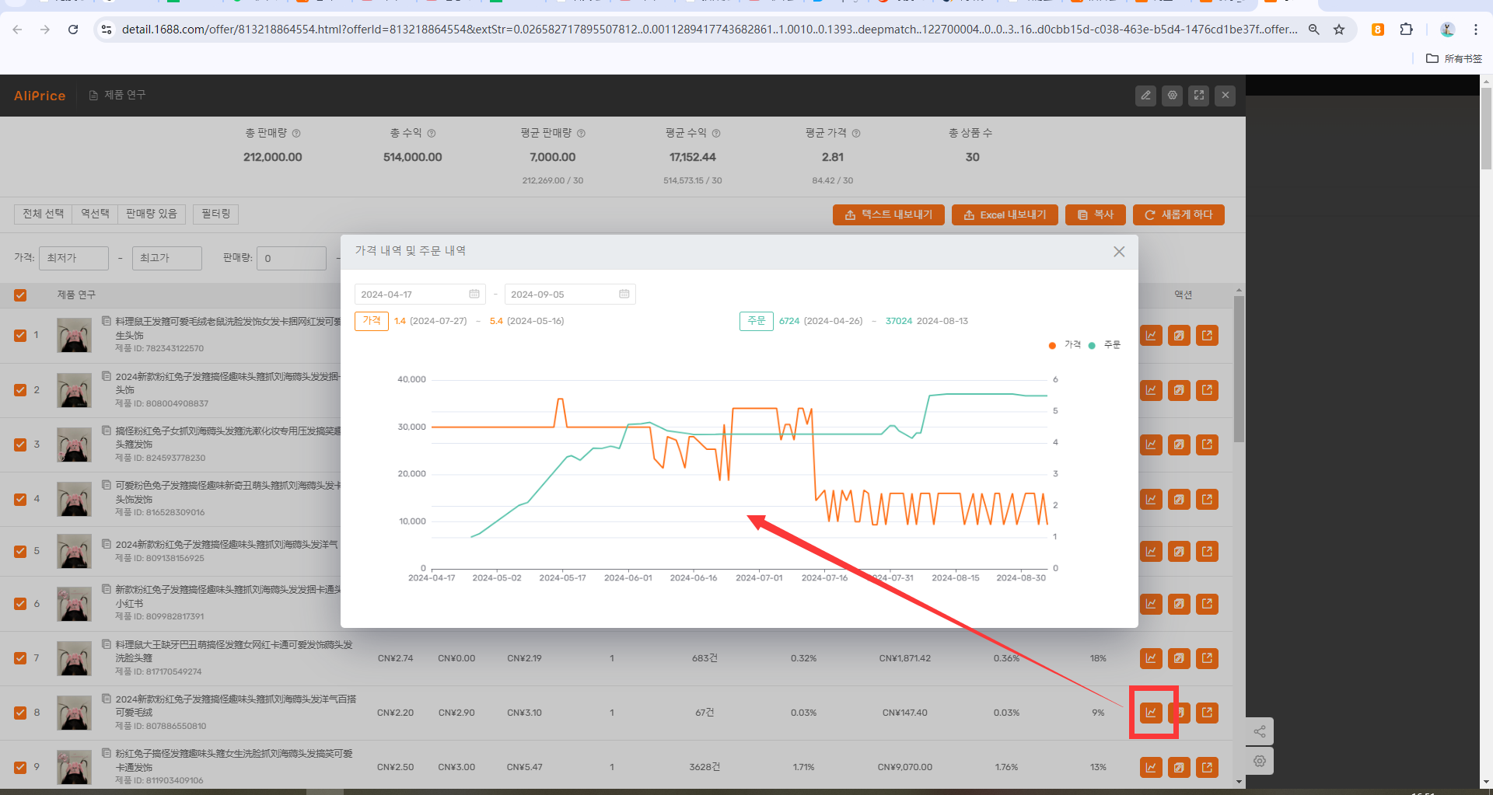1493x795 pixels.
Task: Click the 필터링 button
Action: pyautogui.click(x=216, y=214)
